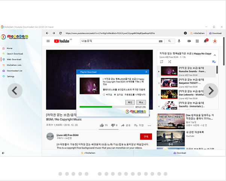Open the notifications bell
The image size is (226, 181).
pyautogui.click(x=206, y=41)
